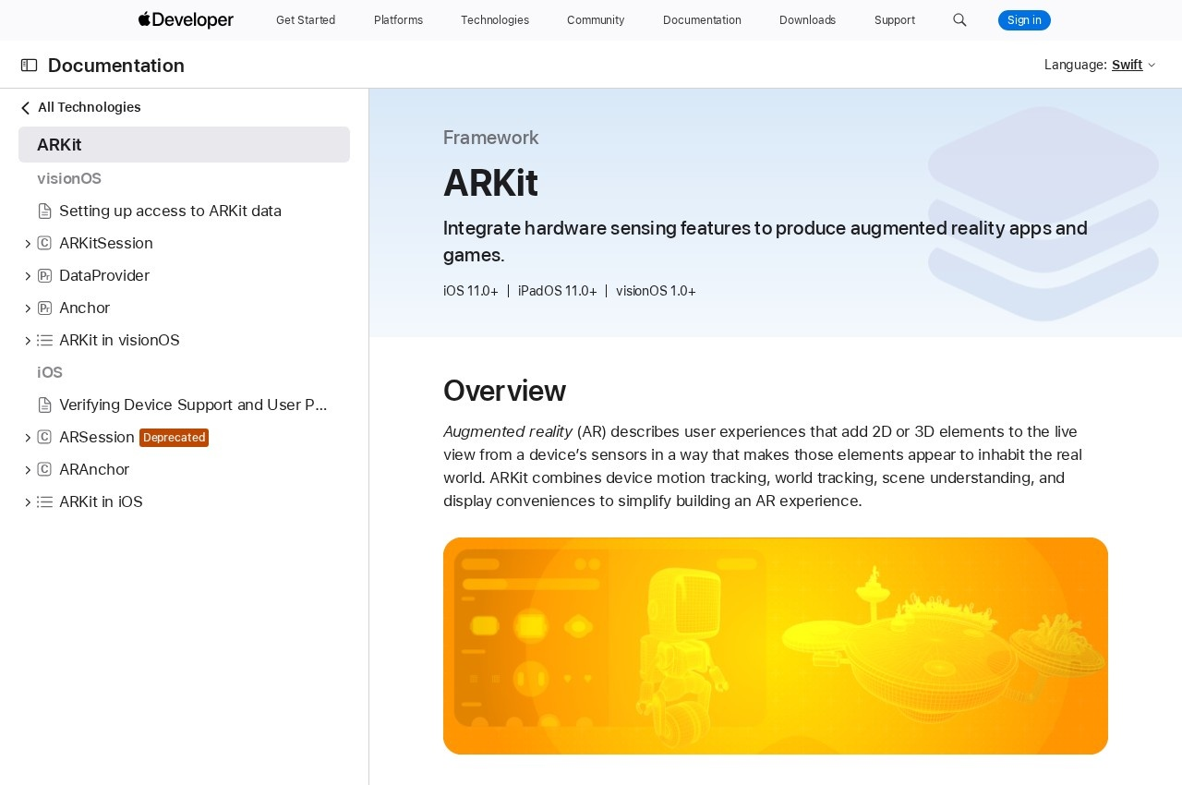Open the Downloads menu item
Viewport: 1182px width, 785px height.
coord(807,19)
